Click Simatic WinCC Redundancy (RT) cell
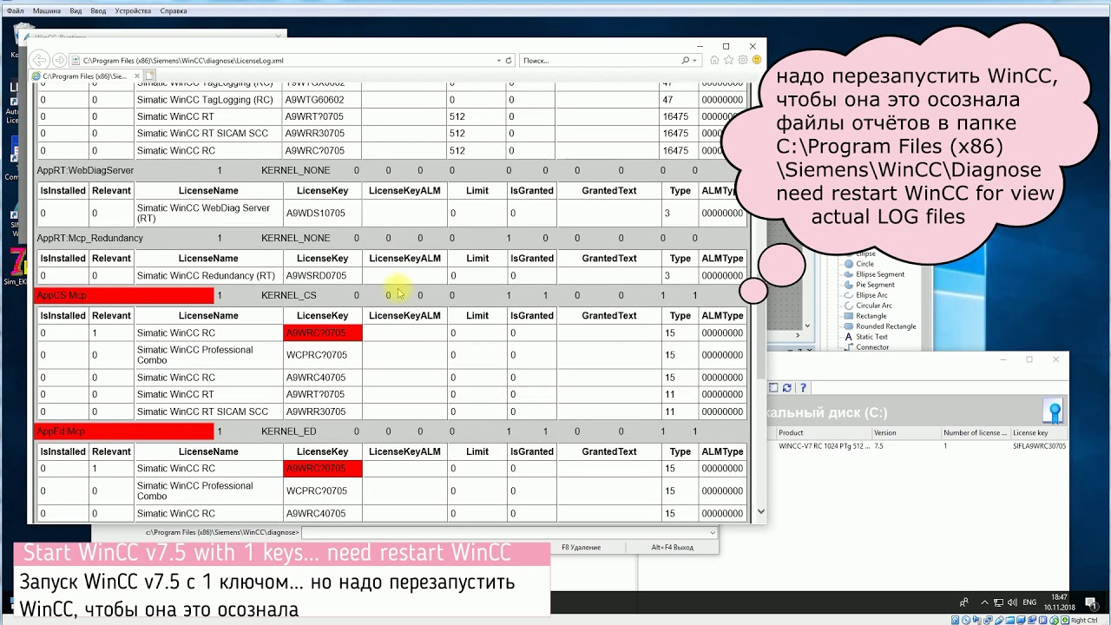1111x625 pixels. click(x=208, y=276)
